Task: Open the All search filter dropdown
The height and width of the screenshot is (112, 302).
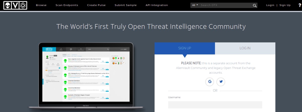Action: (x=195, y=5)
